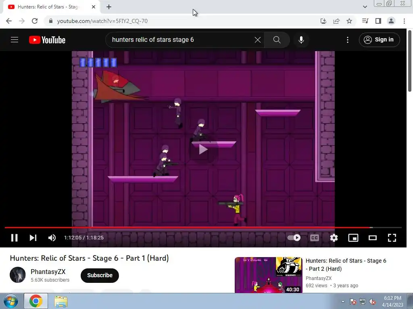Click the Sign in button
The width and height of the screenshot is (413, 309).
(379, 40)
